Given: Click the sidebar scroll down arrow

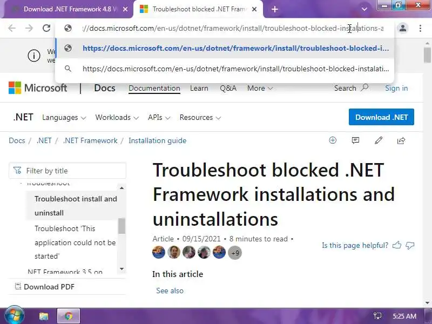Looking at the screenshot, I should pos(122,268).
